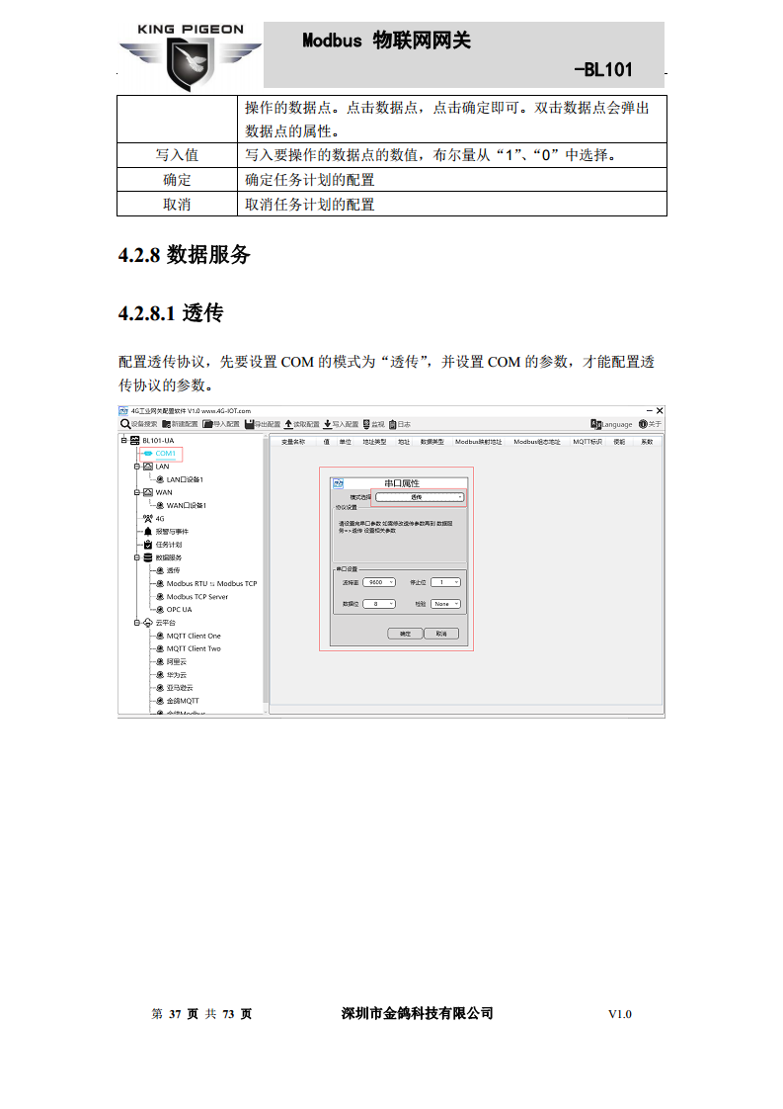Click the 云平台 cloud icon
The width and height of the screenshot is (783, 1109).
tap(148, 623)
